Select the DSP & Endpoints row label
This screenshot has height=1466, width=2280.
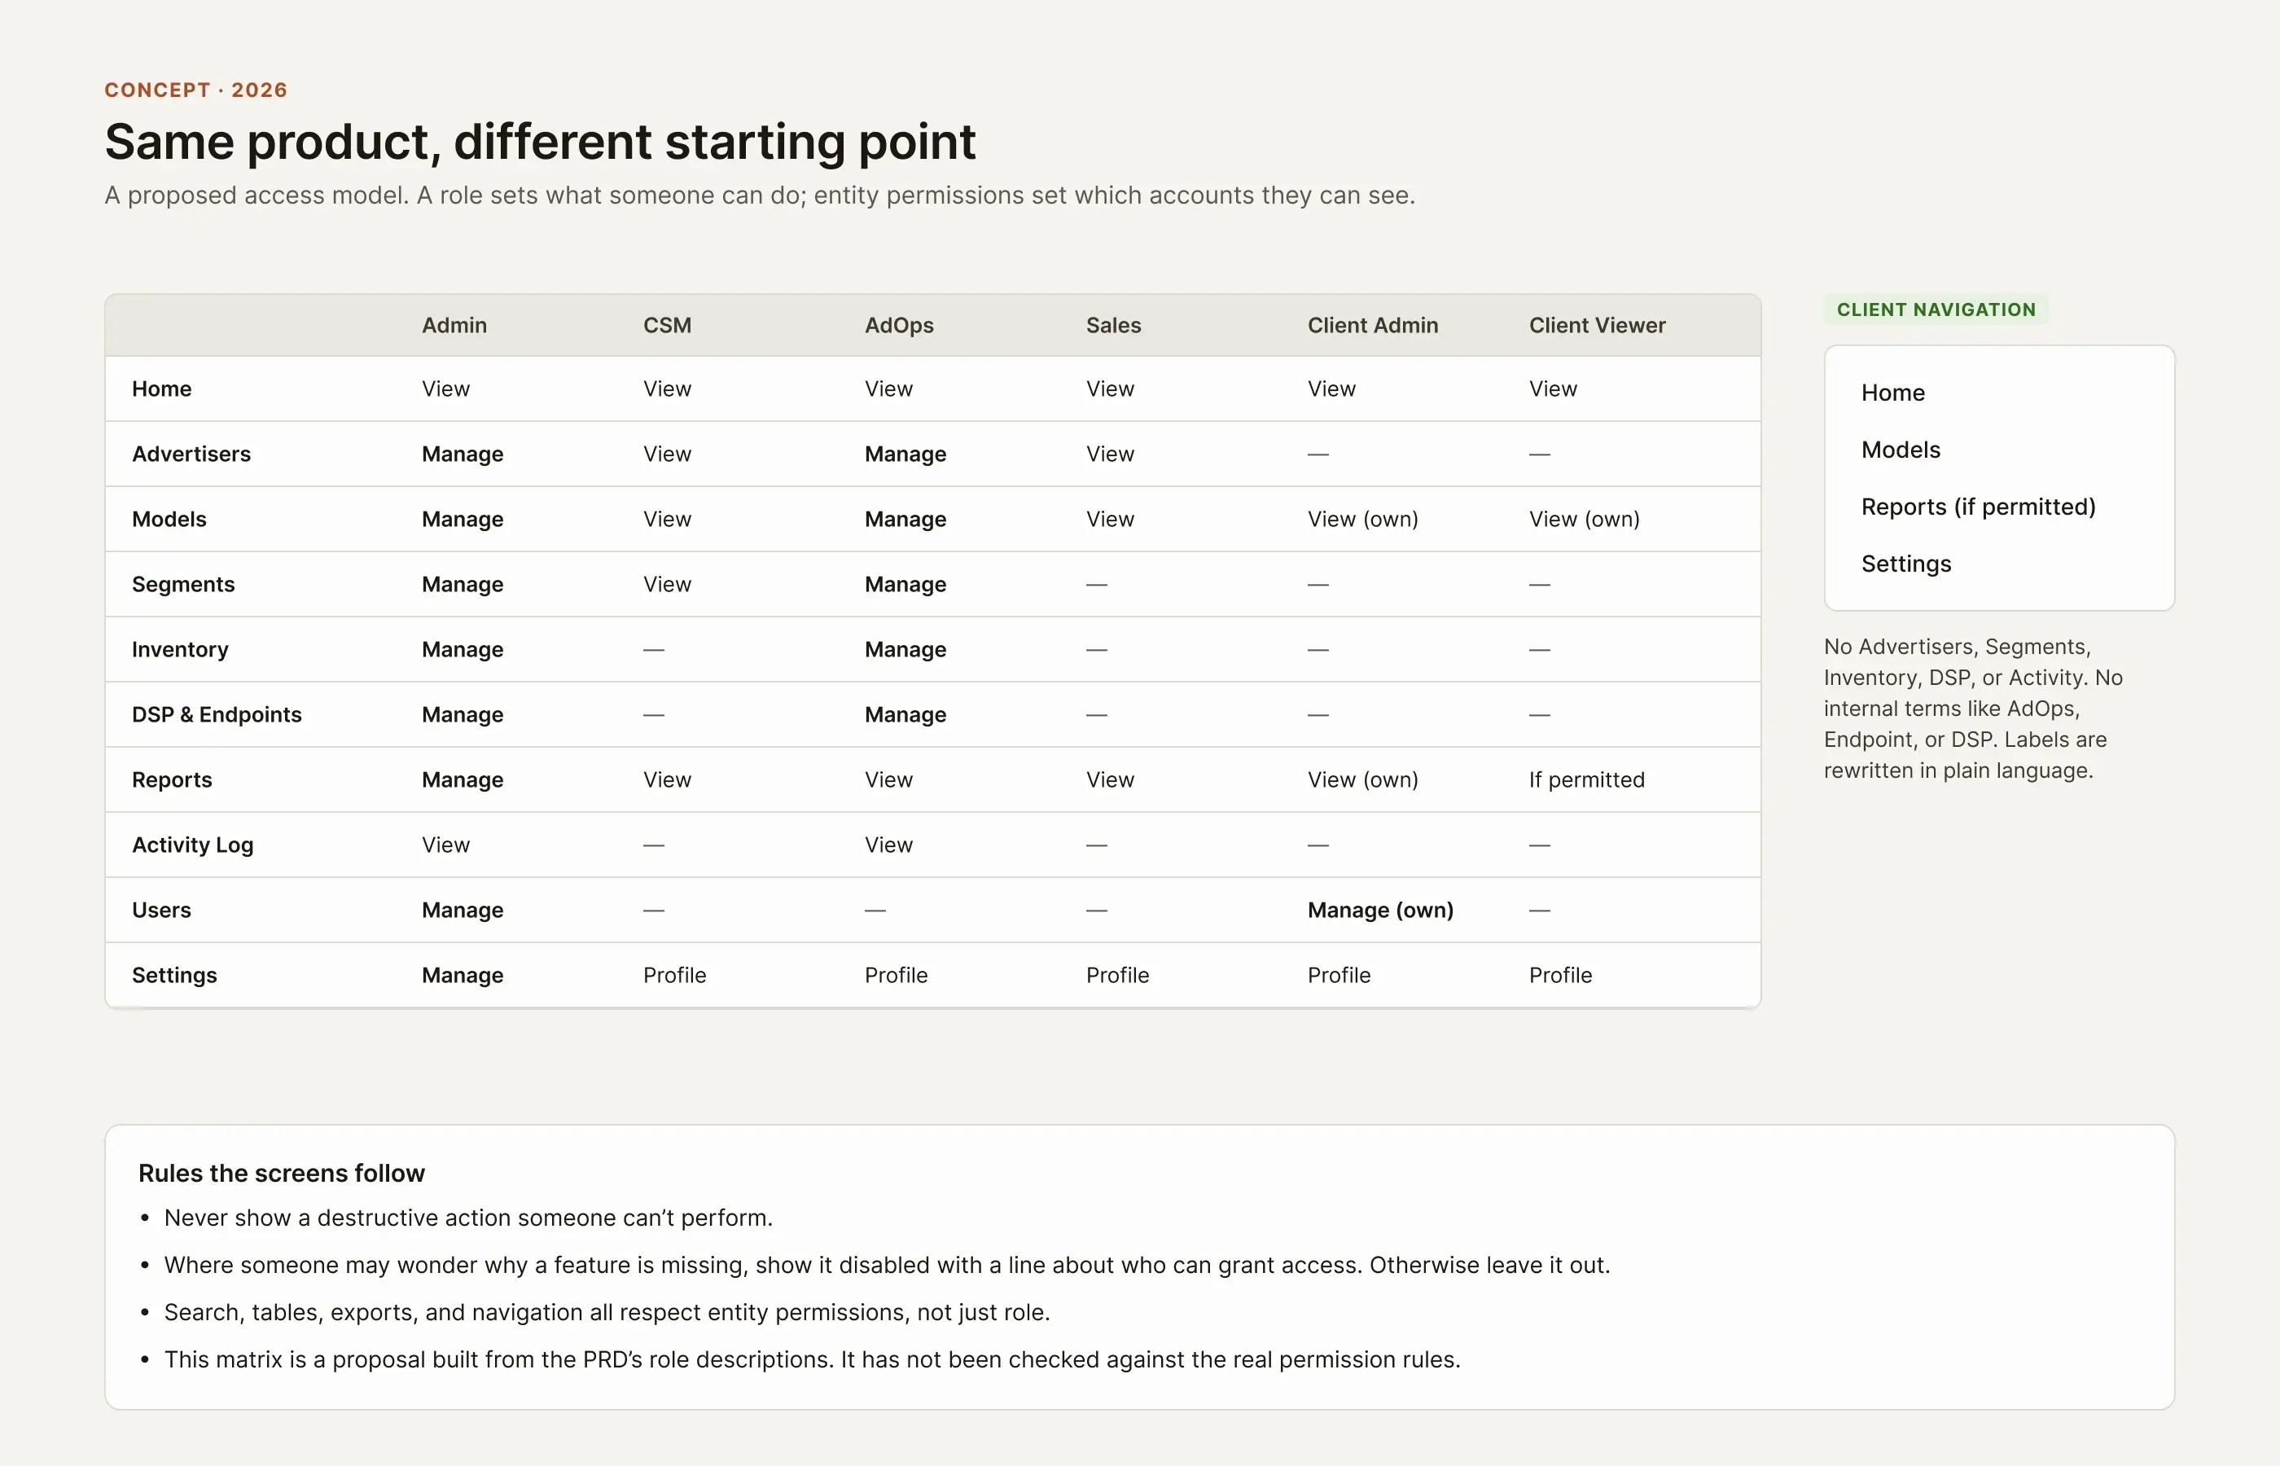(216, 714)
